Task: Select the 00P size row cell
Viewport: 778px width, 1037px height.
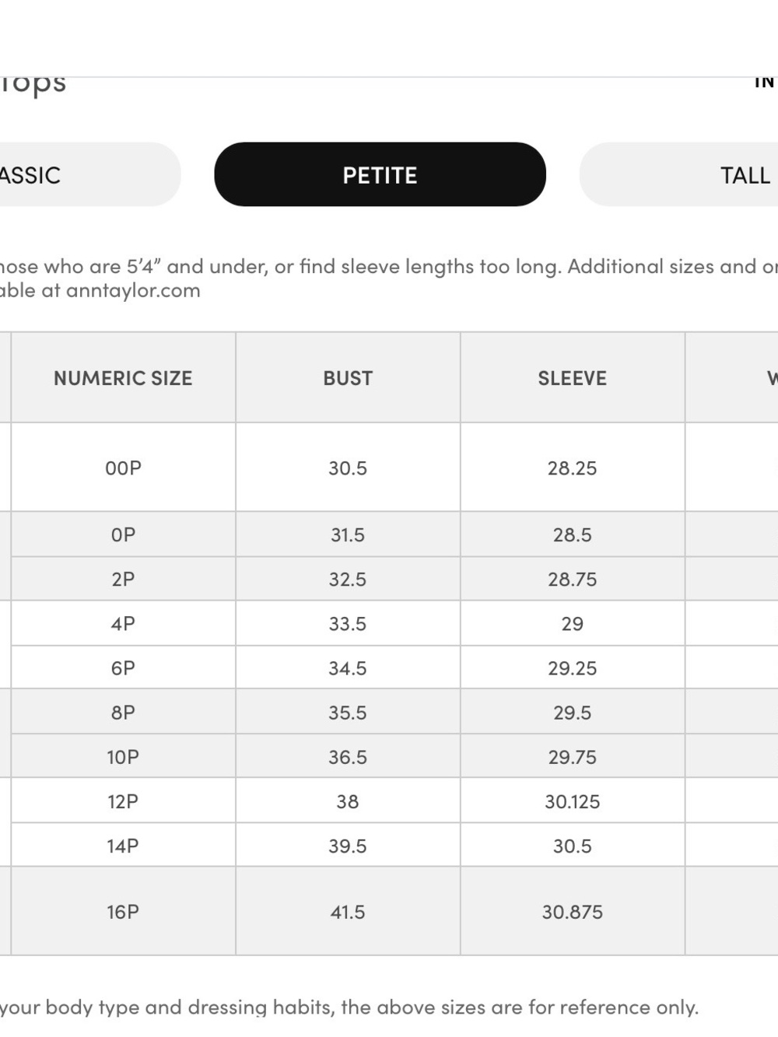Action: [x=123, y=468]
